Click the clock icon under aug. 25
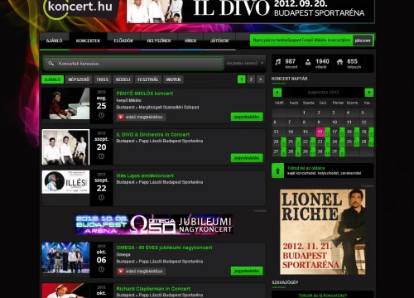This screenshot has height=298, width=414. click(x=101, y=115)
